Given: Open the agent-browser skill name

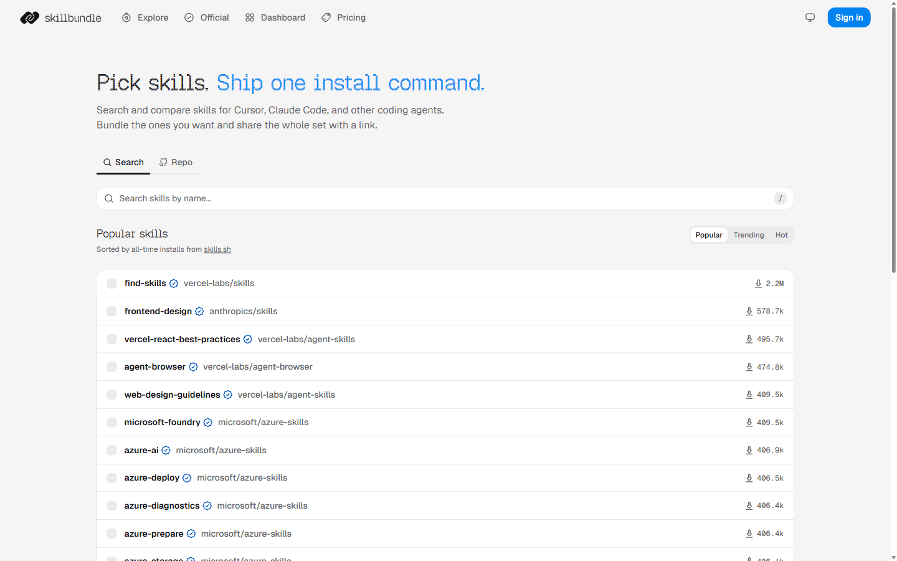Looking at the screenshot, I should coord(154,367).
